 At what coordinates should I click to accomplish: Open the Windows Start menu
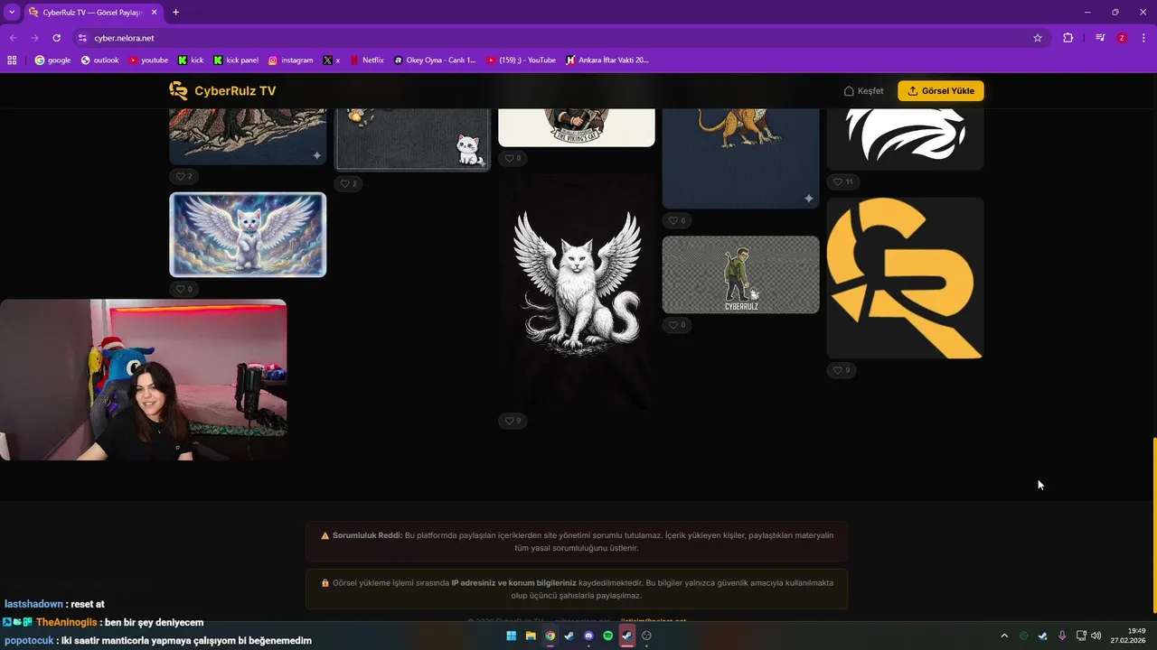[512, 636]
